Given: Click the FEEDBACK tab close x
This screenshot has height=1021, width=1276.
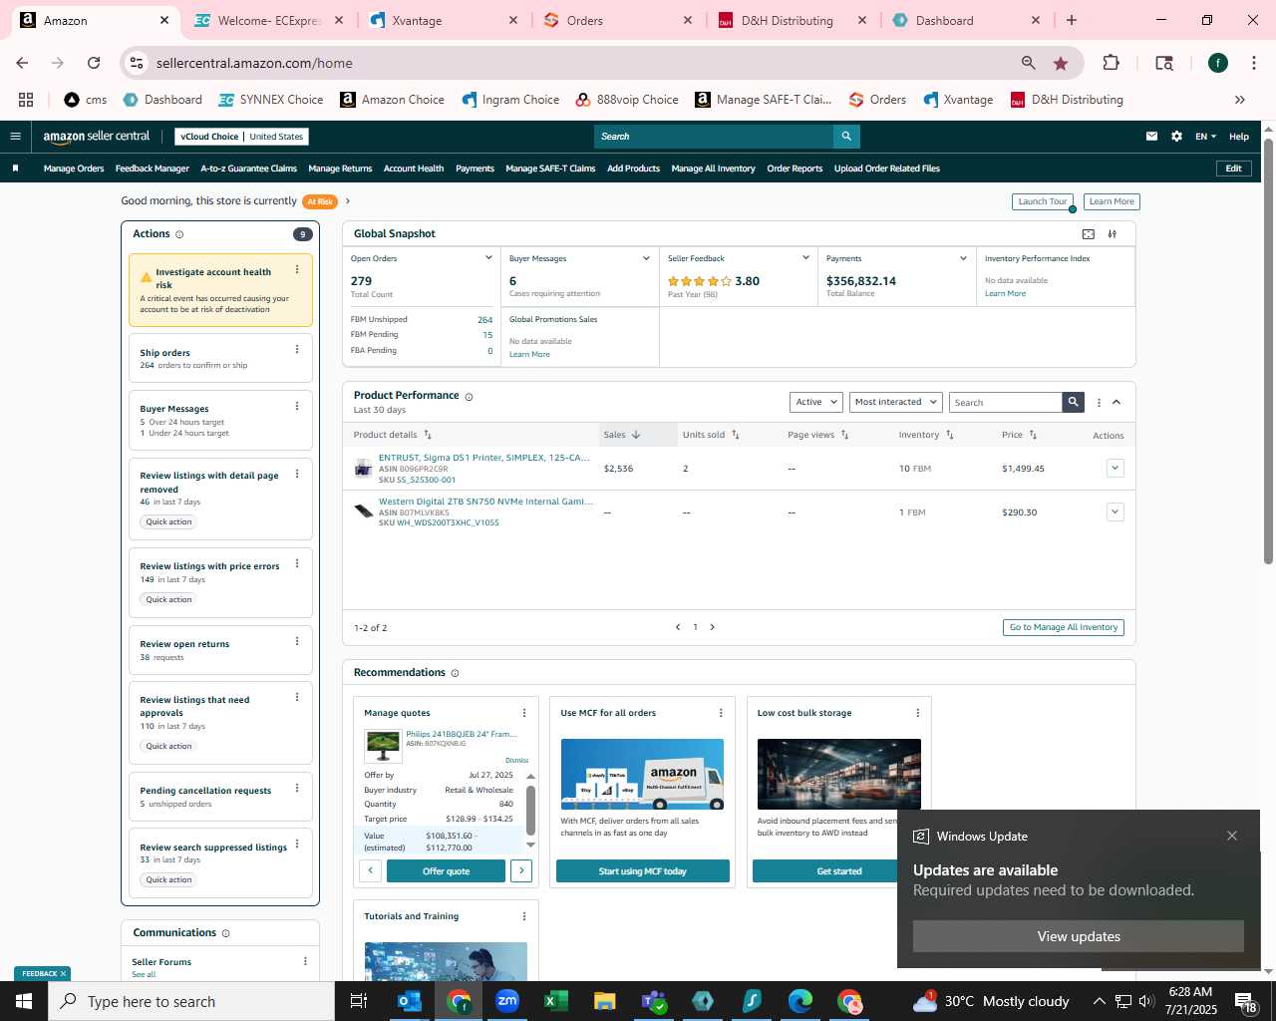Looking at the screenshot, I should coord(63,974).
